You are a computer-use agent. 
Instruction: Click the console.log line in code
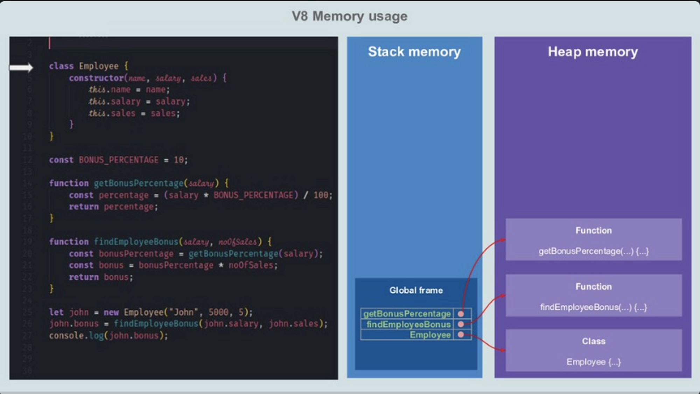point(108,336)
